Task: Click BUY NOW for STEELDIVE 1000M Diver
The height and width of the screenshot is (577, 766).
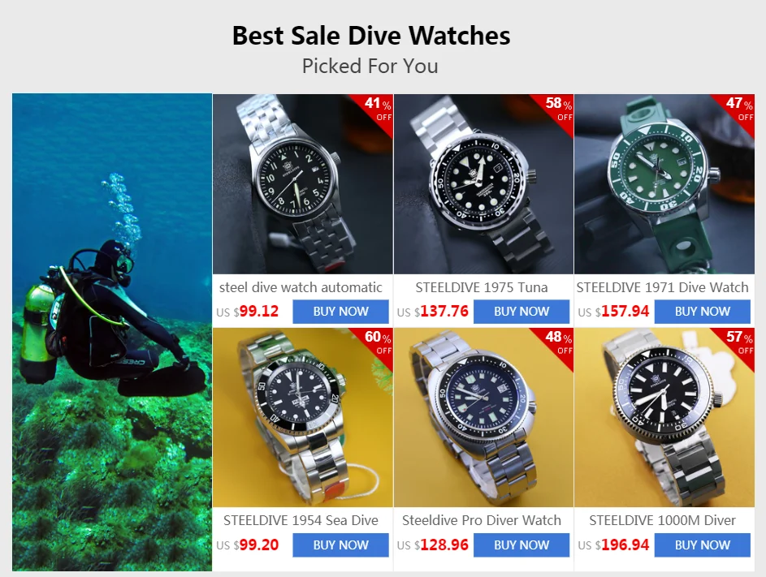Action: coord(702,545)
